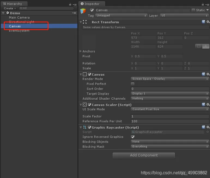The image size is (210, 178).
Task: Click the Script field object picker circle
Action: click(x=208, y=132)
